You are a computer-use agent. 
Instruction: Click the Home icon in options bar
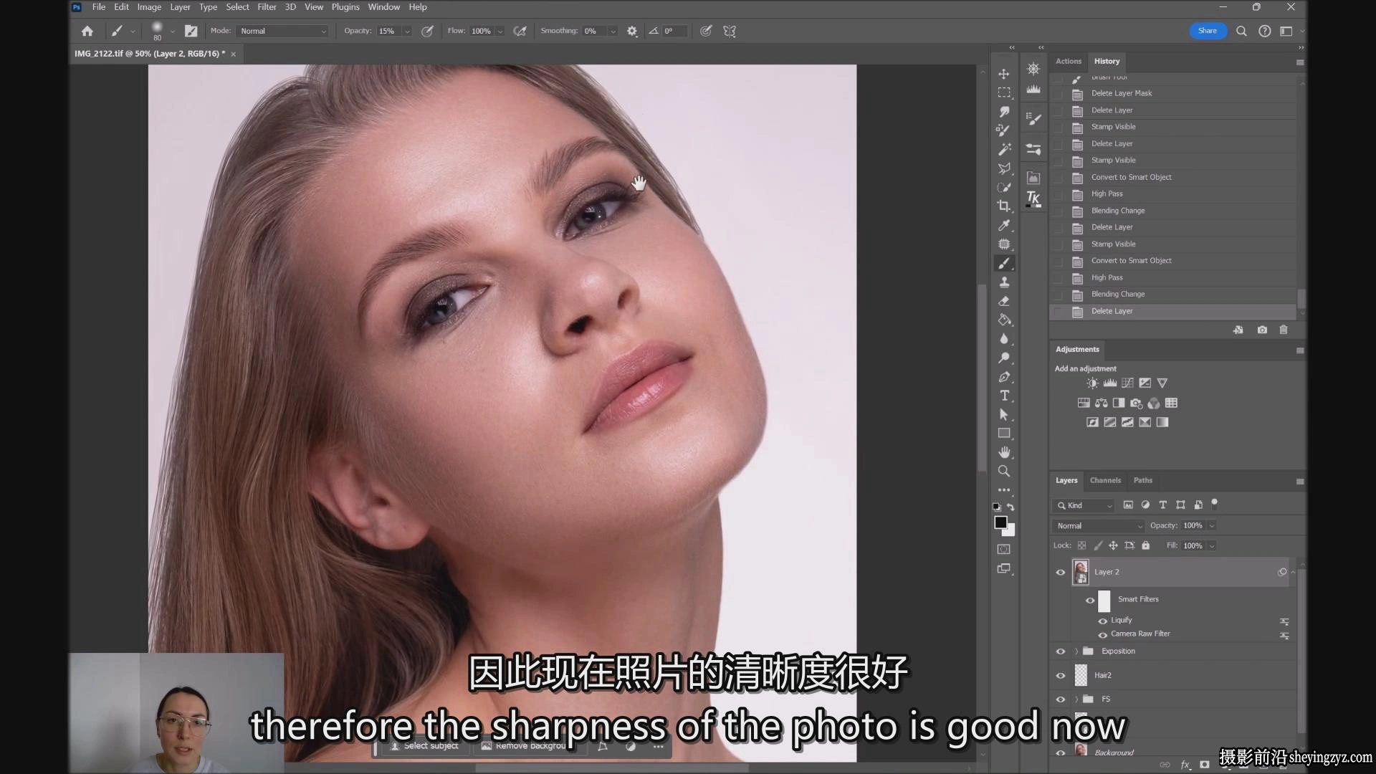point(87,31)
